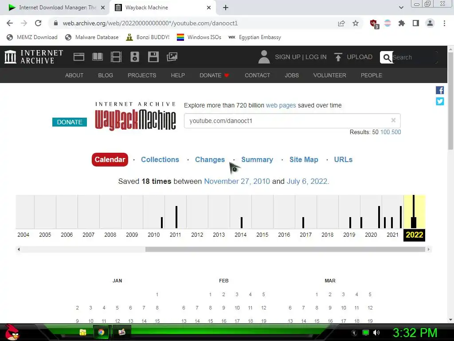Open the November 27, 2010 snapshot link
The width and height of the screenshot is (454, 341).
pos(237,181)
